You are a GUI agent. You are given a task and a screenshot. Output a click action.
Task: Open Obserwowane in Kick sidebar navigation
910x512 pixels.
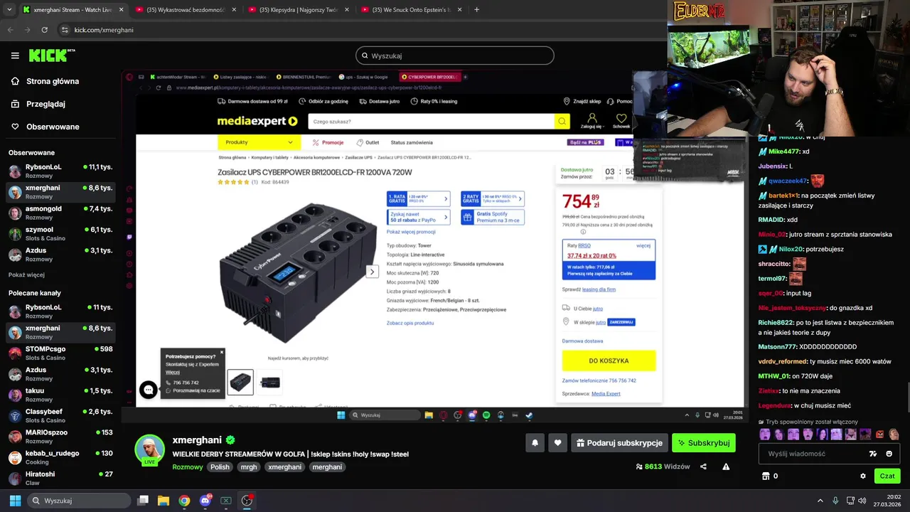coord(45,127)
